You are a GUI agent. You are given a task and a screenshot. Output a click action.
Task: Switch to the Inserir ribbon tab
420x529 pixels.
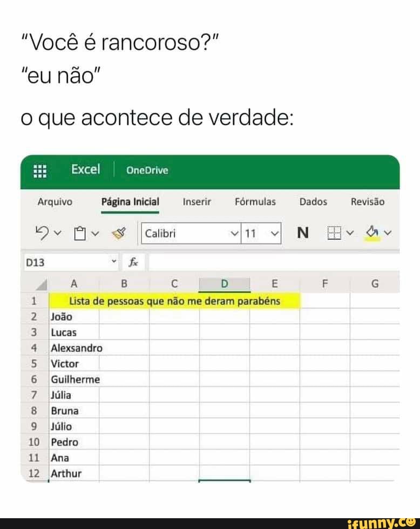pyautogui.click(x=197, y=202)
